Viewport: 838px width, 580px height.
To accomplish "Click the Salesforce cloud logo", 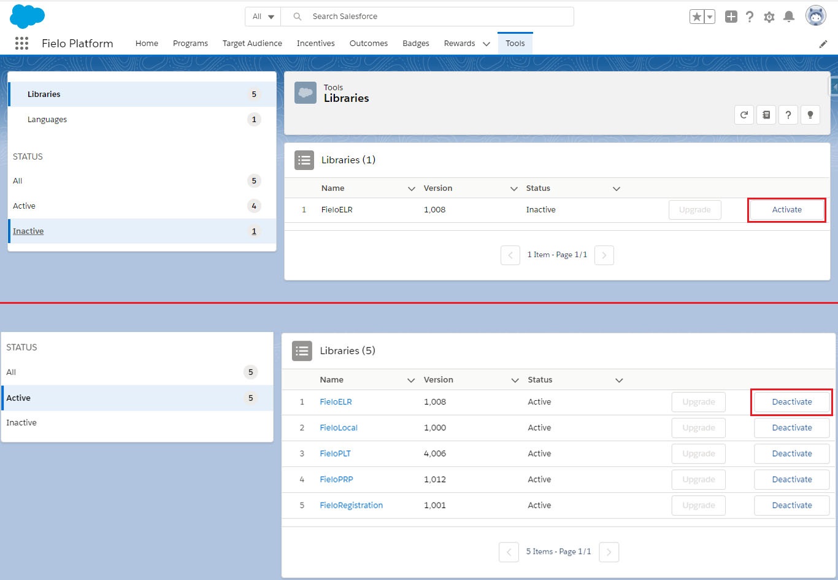I will click(28, 16).
